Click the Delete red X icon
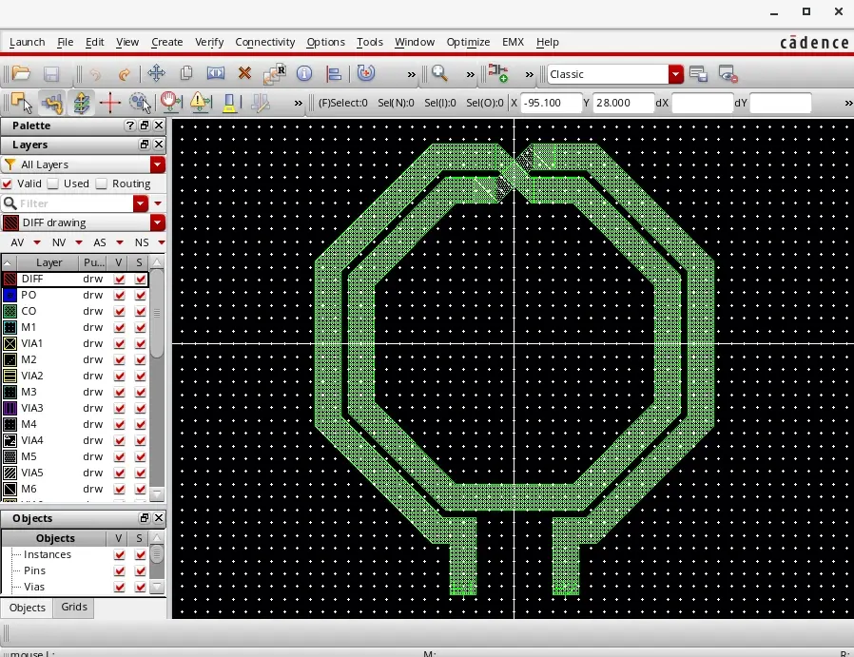 (x=244, y=73)
